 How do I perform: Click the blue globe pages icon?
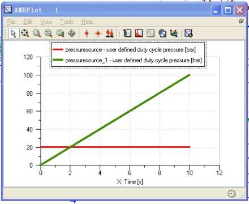click(162, 33)
